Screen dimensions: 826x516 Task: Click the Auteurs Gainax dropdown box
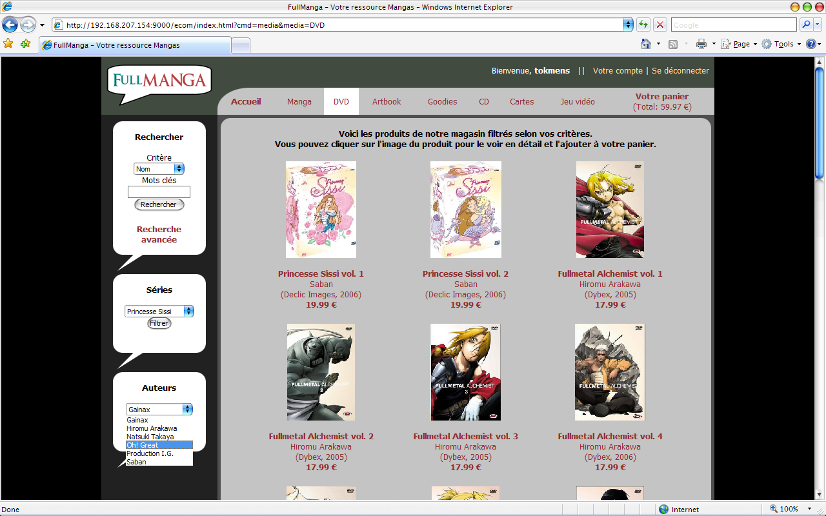click(x=159, y=410)
